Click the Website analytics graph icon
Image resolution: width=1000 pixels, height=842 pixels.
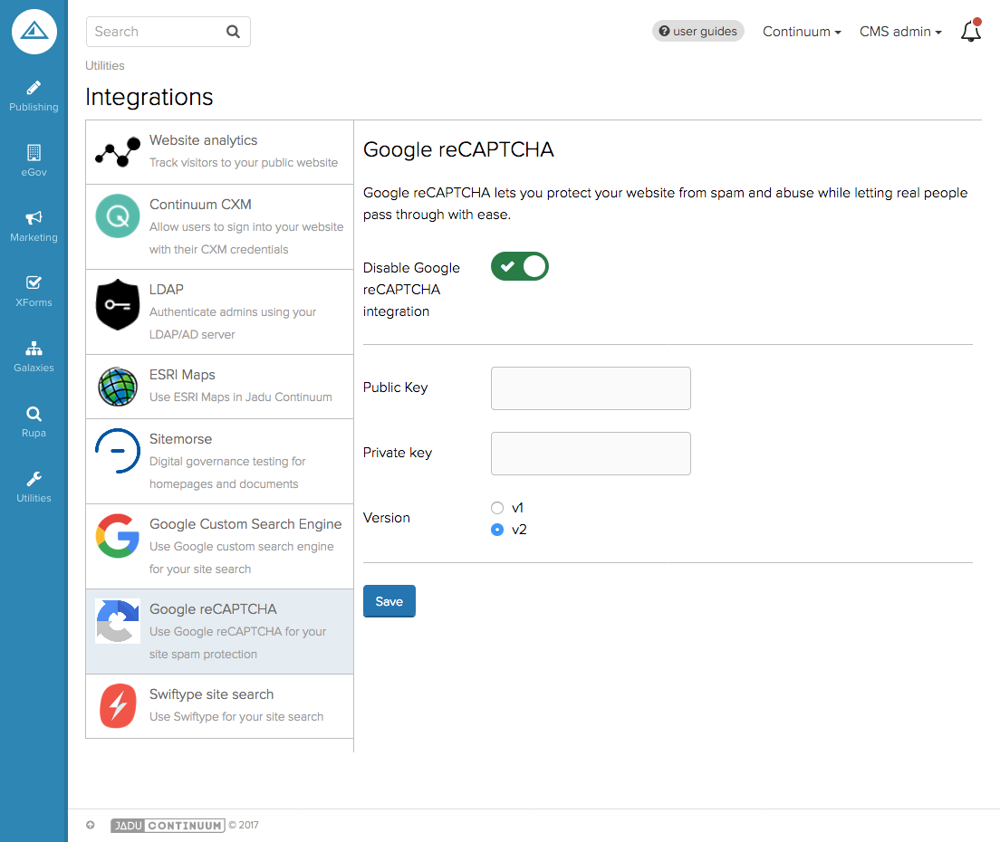(x=118, y=152)
